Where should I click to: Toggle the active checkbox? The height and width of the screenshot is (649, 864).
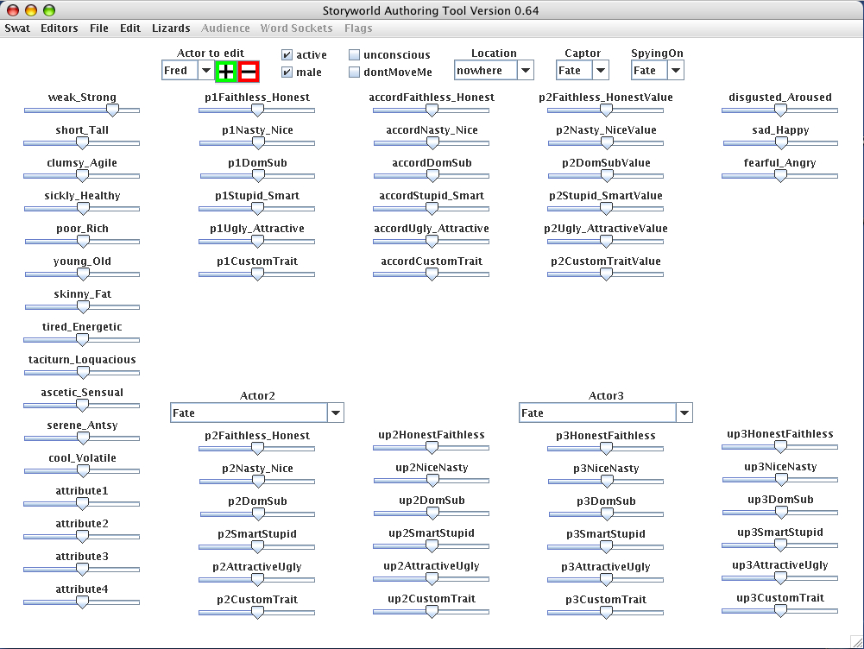click(x=287, y=55)
